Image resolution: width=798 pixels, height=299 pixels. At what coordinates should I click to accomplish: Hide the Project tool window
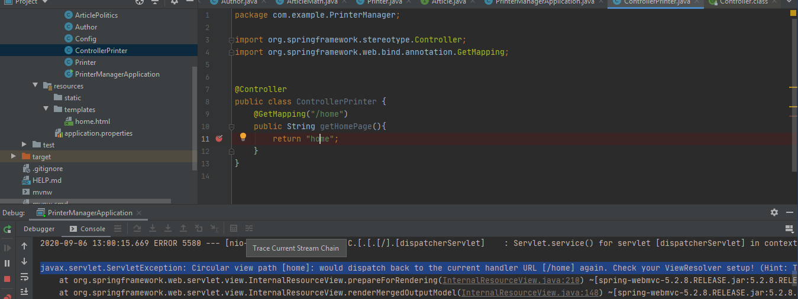[190, 2]
